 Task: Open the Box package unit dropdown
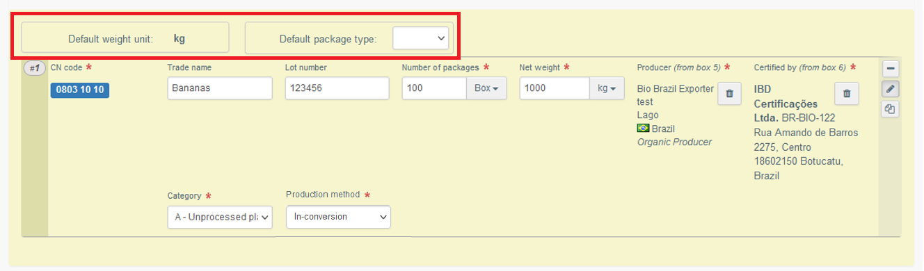click(x=486, y=88)
